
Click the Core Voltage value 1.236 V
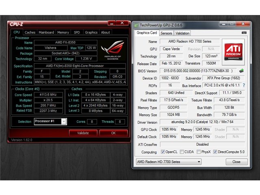point(86,58)
